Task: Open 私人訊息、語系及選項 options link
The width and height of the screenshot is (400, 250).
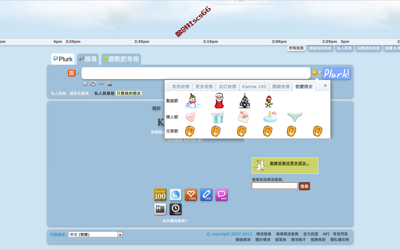Action: (70, 93)
